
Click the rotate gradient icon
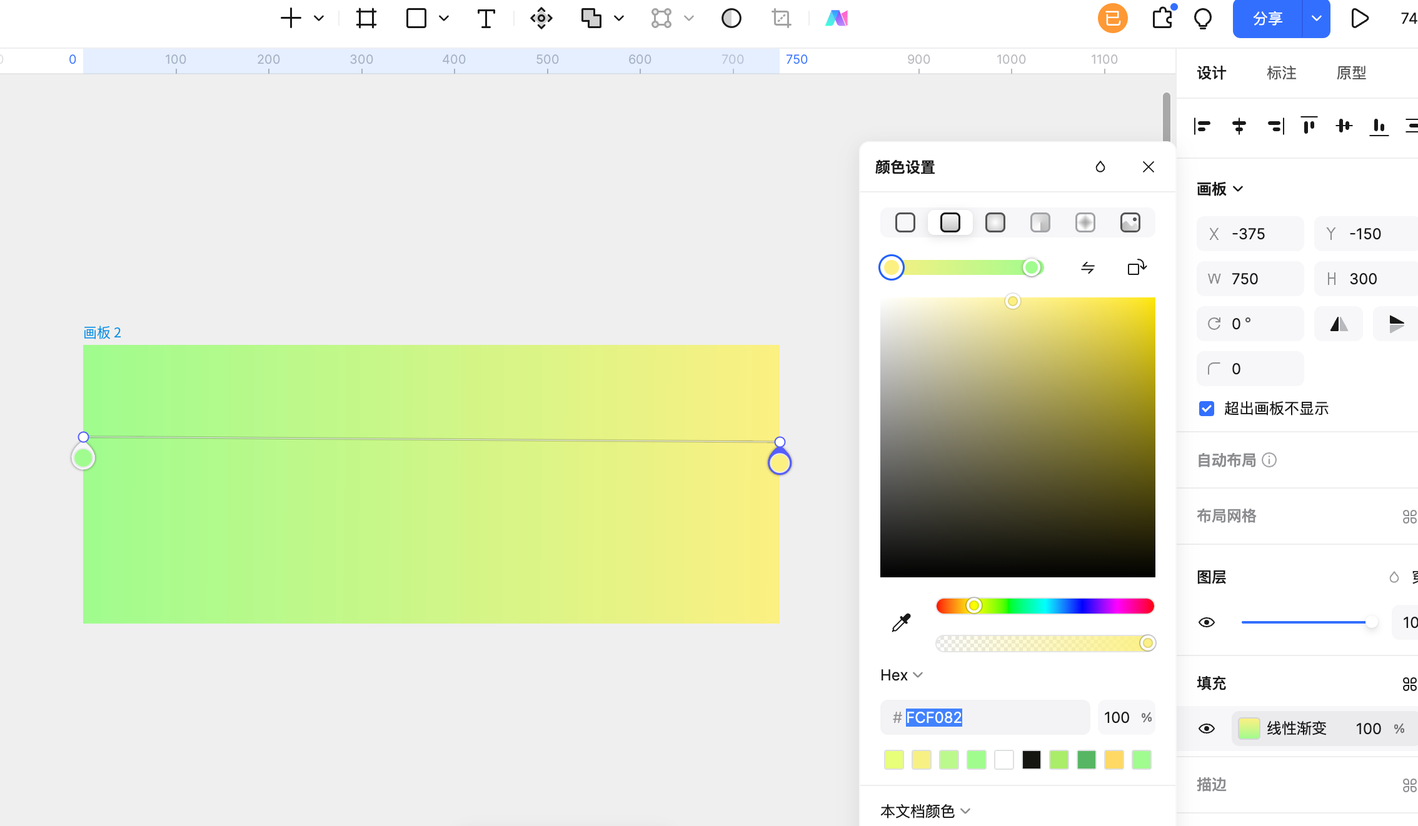pos(1137,267)
